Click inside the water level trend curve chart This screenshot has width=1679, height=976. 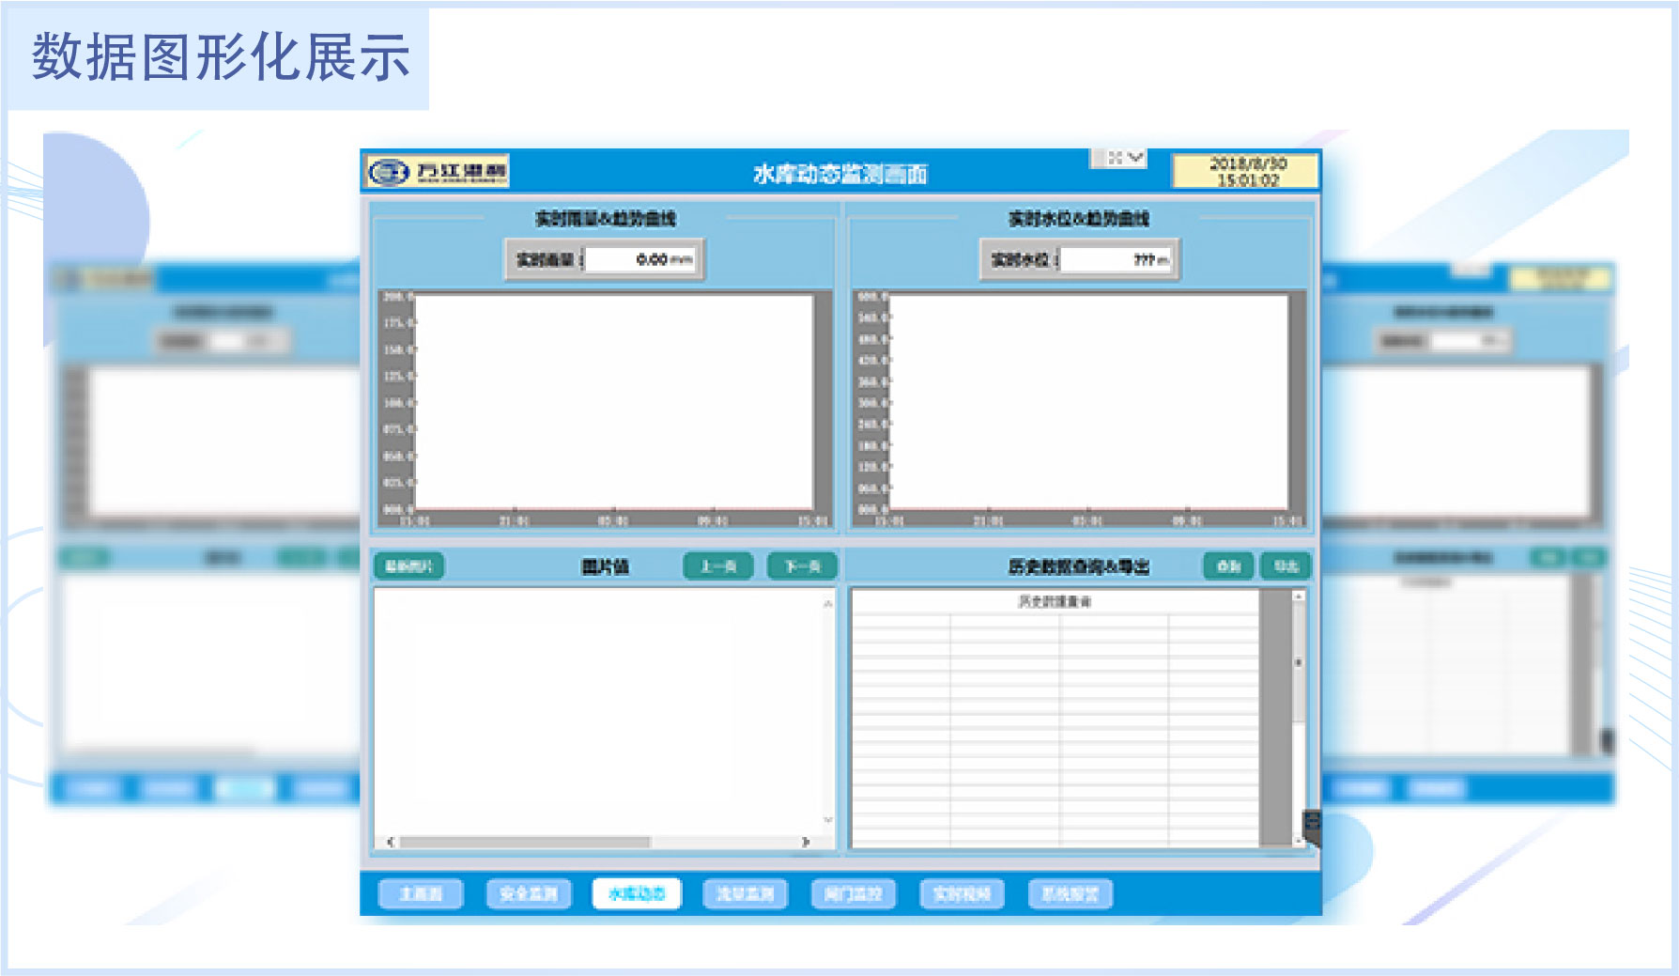[x=1088, y=403]
